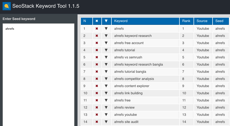
Task: Expand arrow for 'ahrefs competitor analysis'
Action: [x=106, y=79]
